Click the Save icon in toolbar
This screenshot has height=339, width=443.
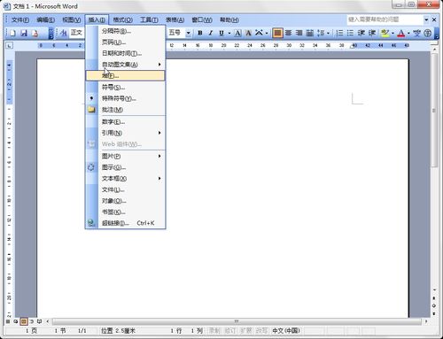(x=24, y=33)
